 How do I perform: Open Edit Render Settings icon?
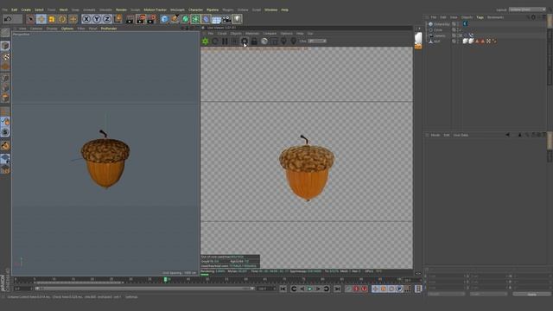pyautogui.click(x=152, y=19)
